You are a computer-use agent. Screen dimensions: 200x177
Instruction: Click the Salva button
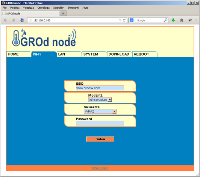point(100,139)
